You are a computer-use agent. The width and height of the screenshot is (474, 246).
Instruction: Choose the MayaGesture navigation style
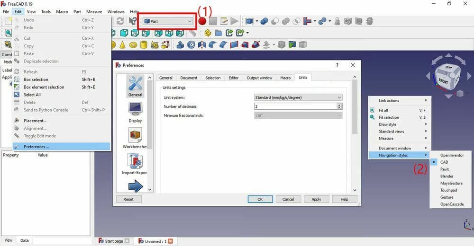tap(450, 183)
